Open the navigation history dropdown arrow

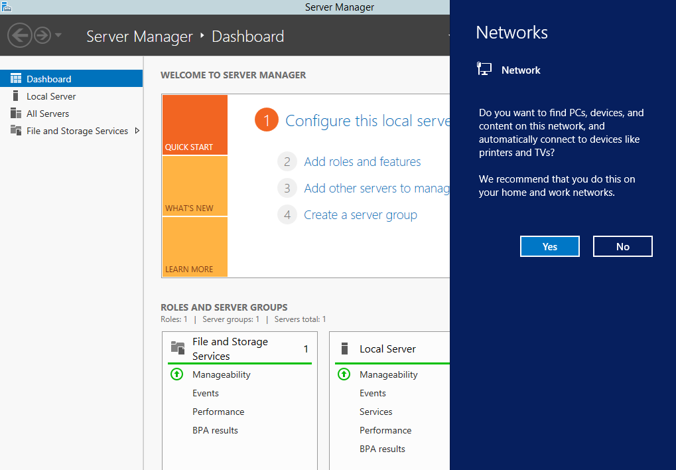click(x=58, y=35)
